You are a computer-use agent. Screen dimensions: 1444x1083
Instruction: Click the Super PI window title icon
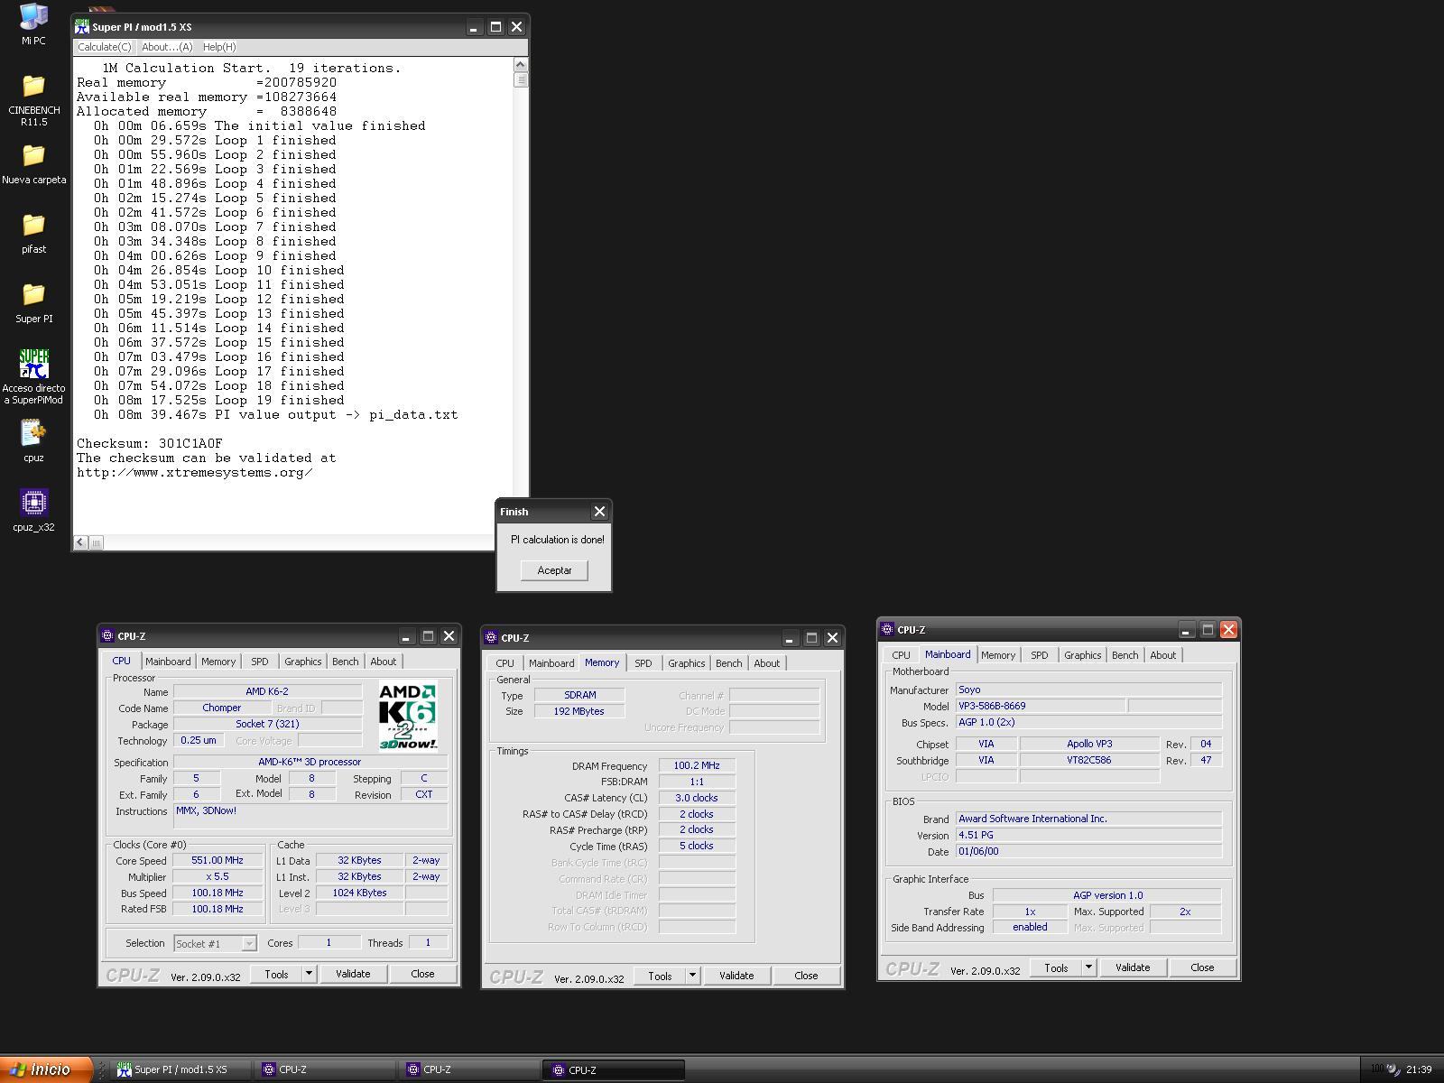82,27
